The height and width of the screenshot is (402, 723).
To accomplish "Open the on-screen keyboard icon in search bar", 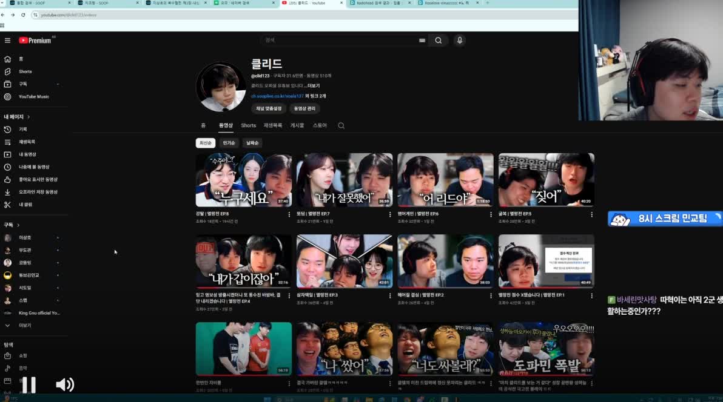I will [422, 40].
